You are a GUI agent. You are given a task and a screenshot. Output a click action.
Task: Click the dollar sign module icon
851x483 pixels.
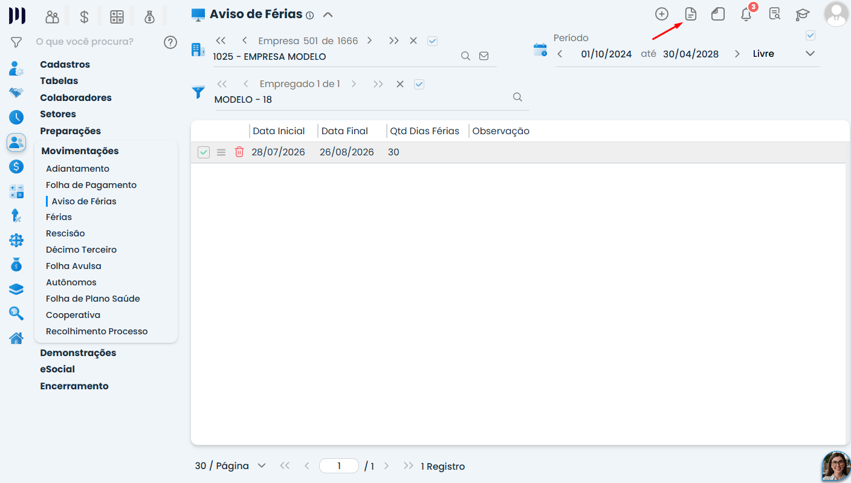(x=84, y=17)
